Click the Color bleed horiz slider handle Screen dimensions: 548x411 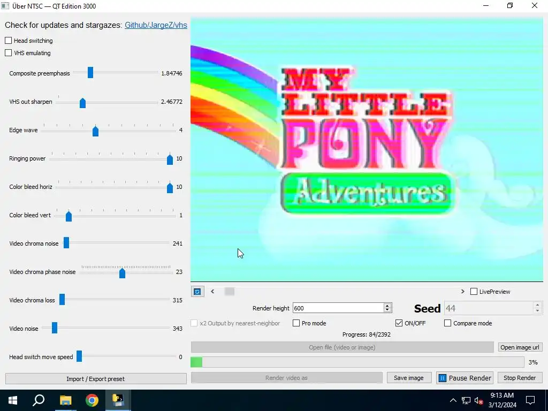click(x=170, y=188)
